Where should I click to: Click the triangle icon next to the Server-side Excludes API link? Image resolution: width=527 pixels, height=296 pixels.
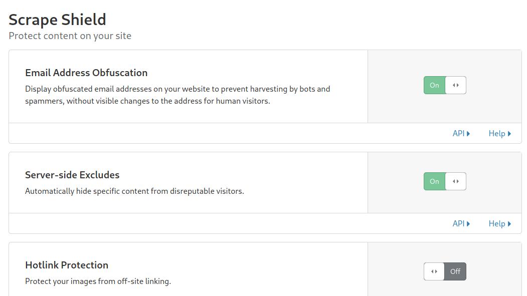(468, 223)
